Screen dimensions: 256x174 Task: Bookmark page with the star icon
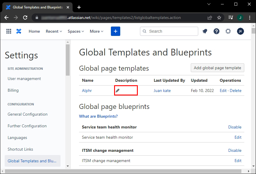(x=219, y=18)
